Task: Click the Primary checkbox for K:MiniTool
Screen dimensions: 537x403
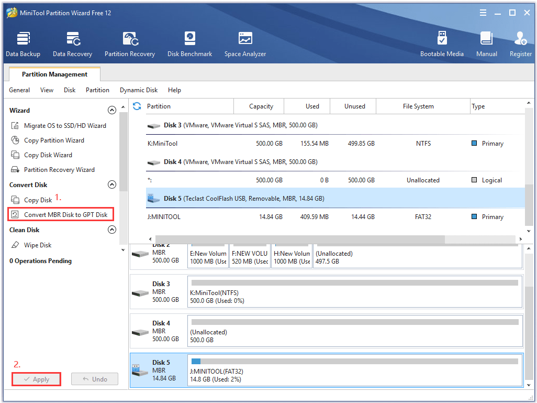Action: point(474,143)
